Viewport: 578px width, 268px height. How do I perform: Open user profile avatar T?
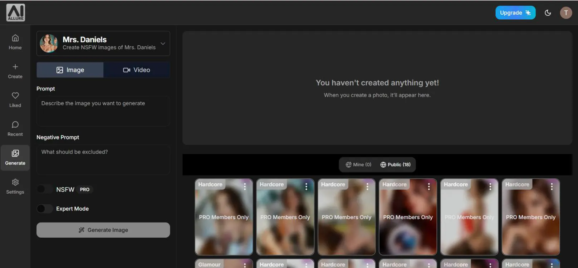[x=565, y=13]
